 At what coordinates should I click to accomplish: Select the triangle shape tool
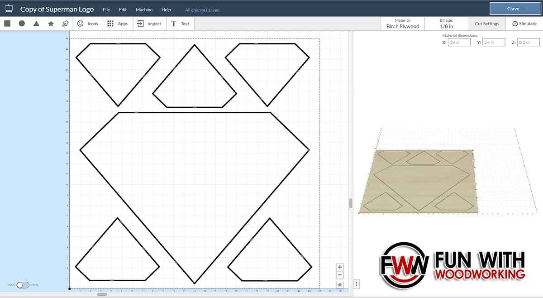36,24
